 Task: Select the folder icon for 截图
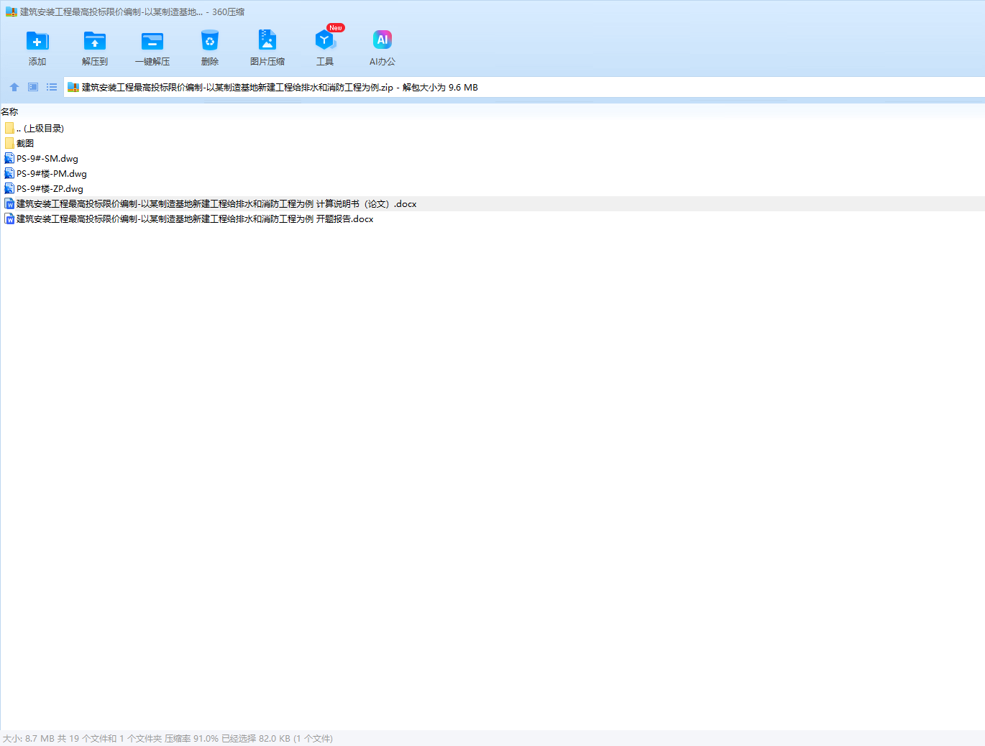click(x=9, y=143)
